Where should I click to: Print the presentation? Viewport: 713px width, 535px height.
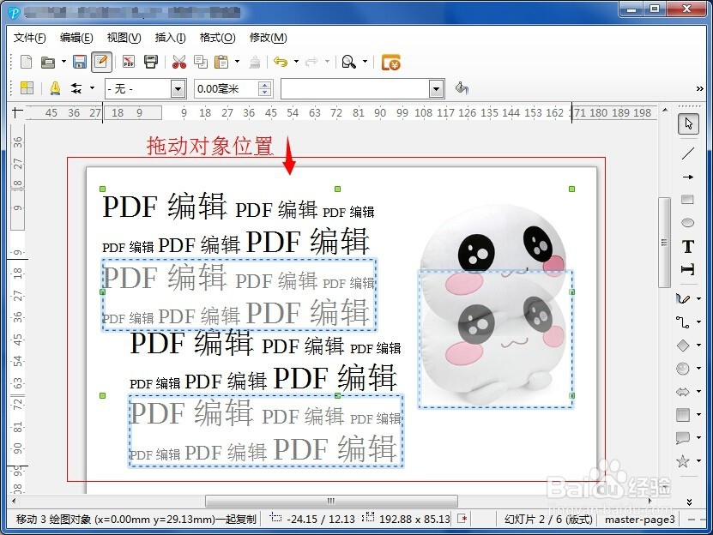[x=152, y=61]
